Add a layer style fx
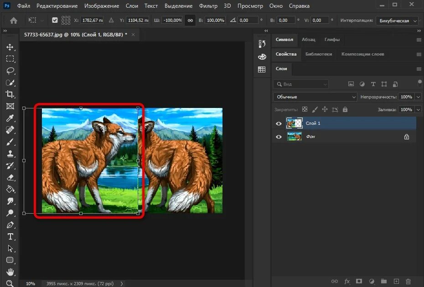424x287 pixels. coord(347,281)
